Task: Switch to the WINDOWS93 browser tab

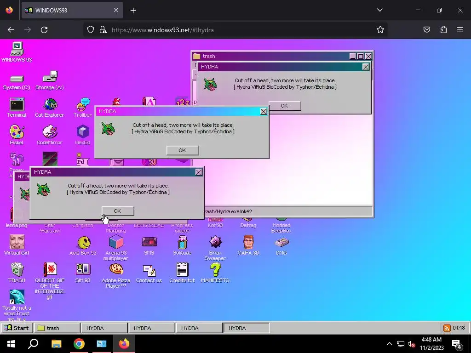Action: pos(72,10)
